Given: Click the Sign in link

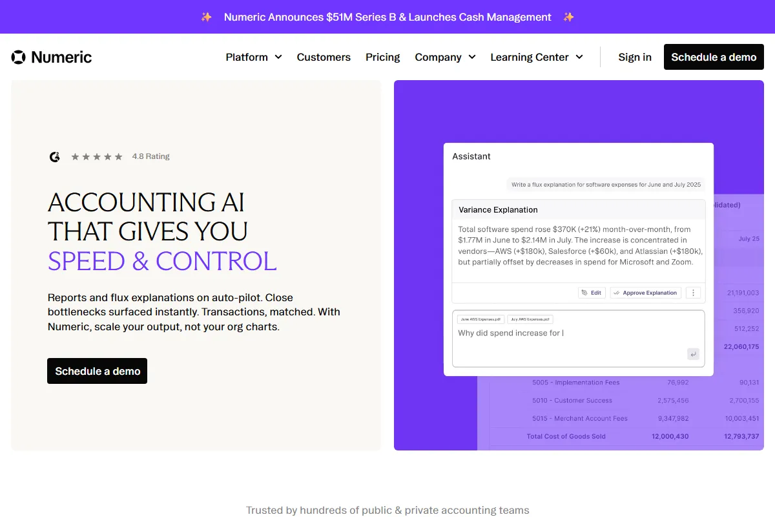Looking at the screenshot, I should click(x=635, y=57).
